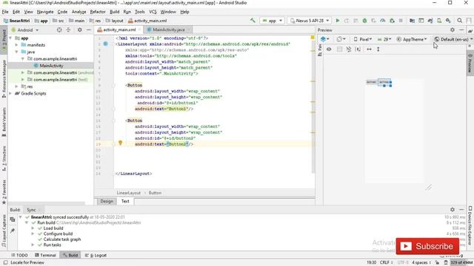Click LinearLayout breadcrumb below editor

[128, 193]
